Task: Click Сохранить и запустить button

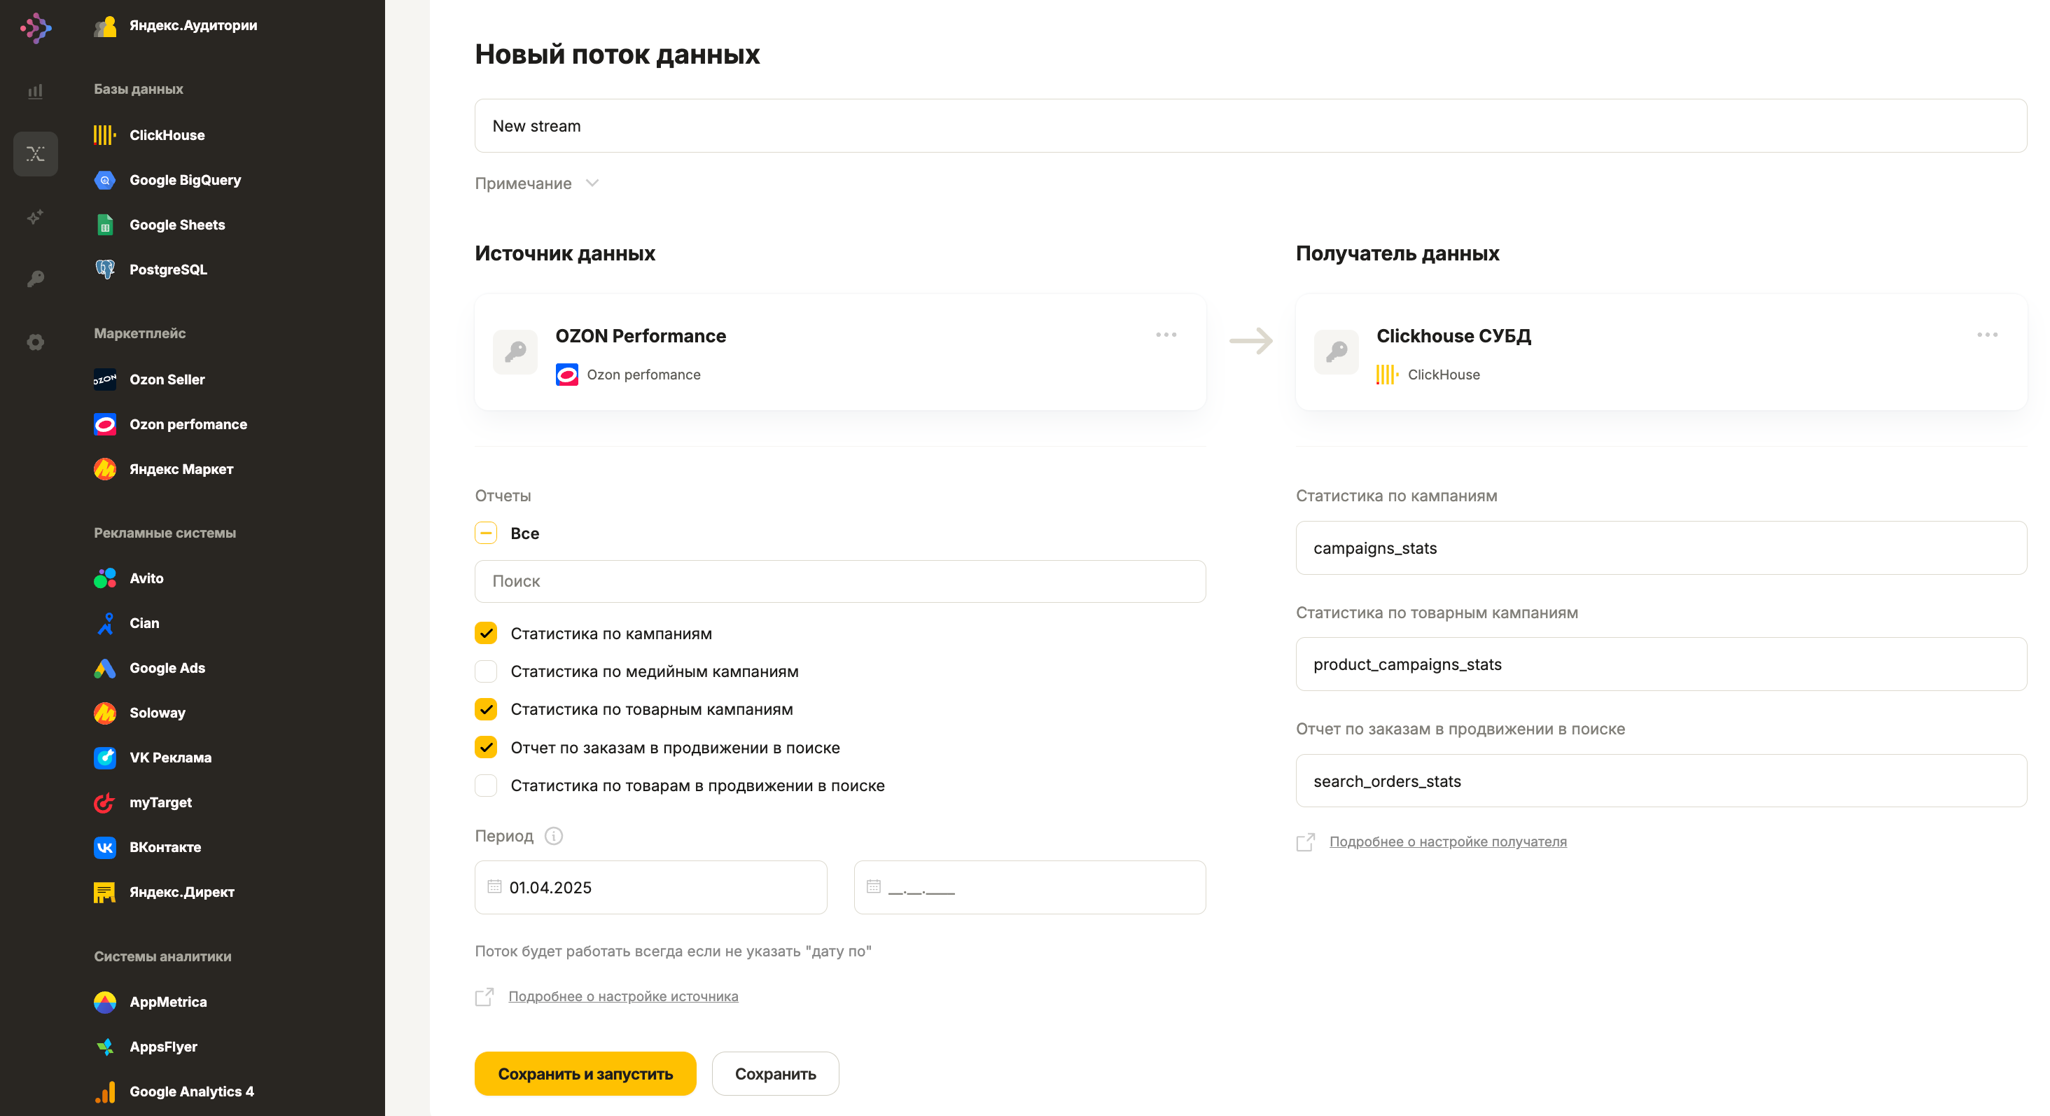Action: 585,1073
